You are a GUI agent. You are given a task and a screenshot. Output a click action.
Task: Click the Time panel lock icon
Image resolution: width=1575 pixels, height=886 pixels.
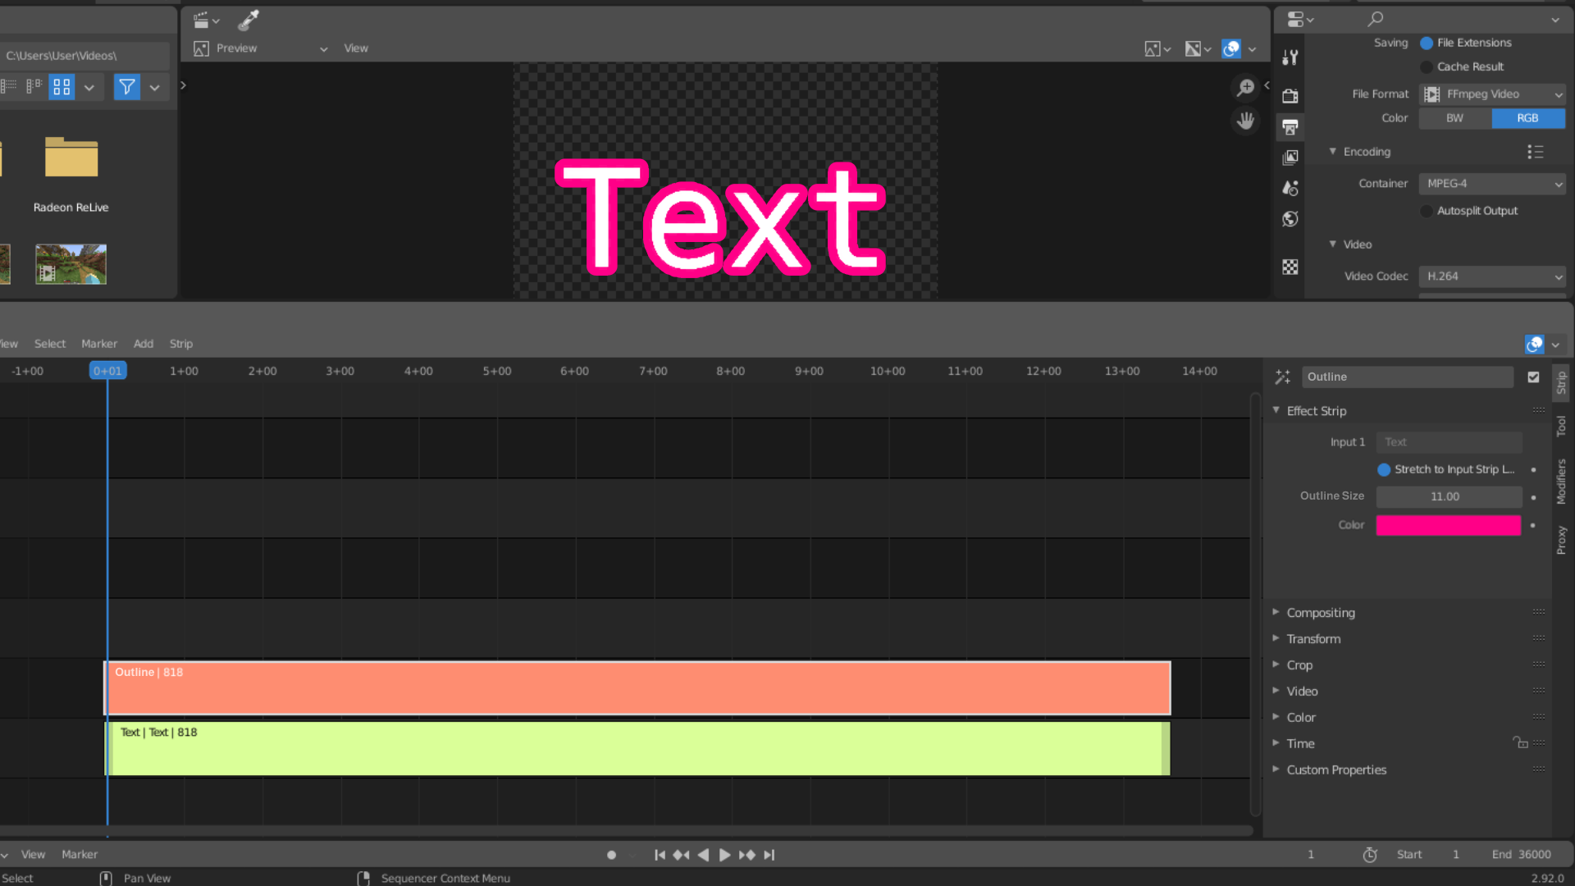tap(1520, 743)
